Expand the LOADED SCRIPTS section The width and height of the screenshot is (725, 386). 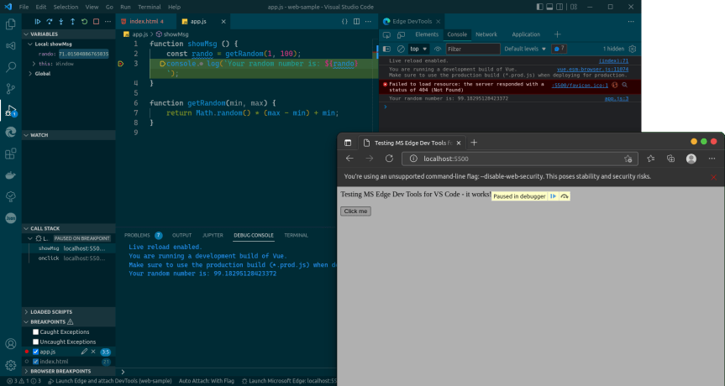pyautogui.click(x=68, y=312)
